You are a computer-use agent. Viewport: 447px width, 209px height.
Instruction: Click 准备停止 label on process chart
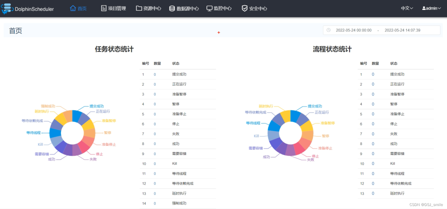pyautogui.click(x=325, y=148)
